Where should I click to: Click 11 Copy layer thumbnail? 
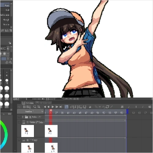(x=28, y=147)
